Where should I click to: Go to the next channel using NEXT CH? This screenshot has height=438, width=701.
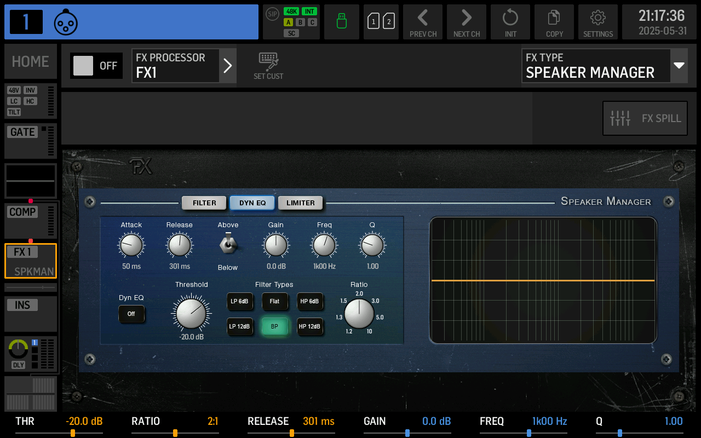[x=466, y=22]
